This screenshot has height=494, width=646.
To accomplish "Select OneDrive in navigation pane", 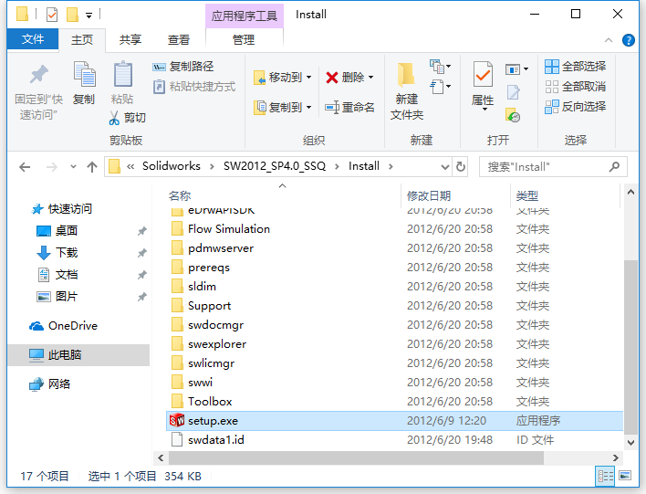I will [x=63, y=326].
